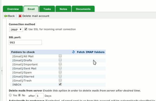Click the [Gmail]/Sent Mail folder label
156x101 pixels.
coord(24,68)
